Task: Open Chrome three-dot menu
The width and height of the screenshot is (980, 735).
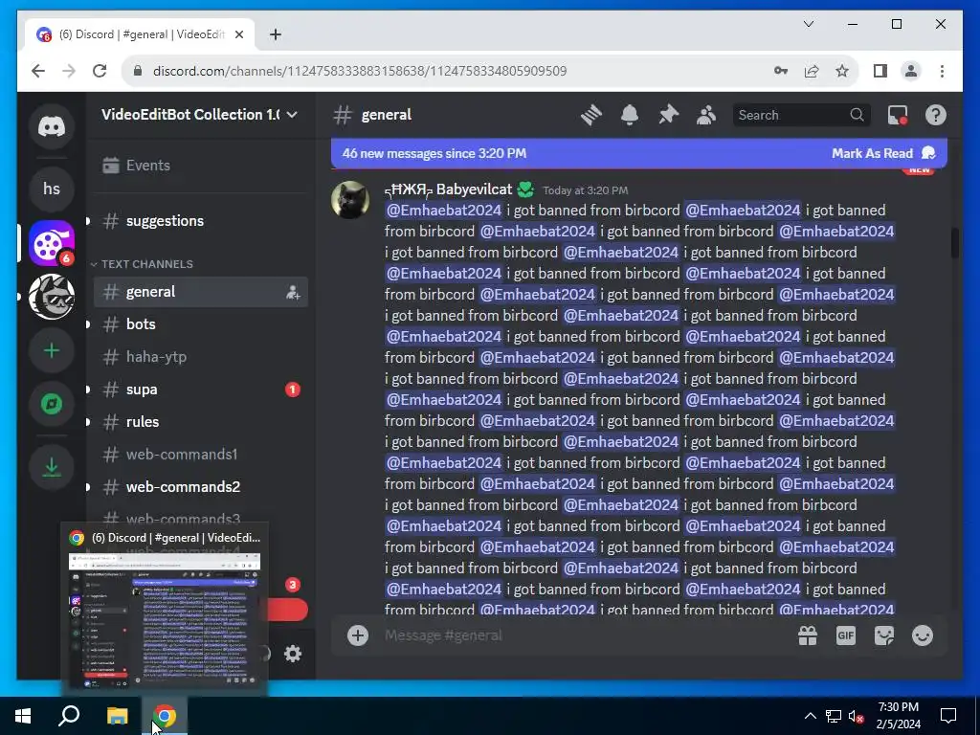Action: (x=942, y=71)
